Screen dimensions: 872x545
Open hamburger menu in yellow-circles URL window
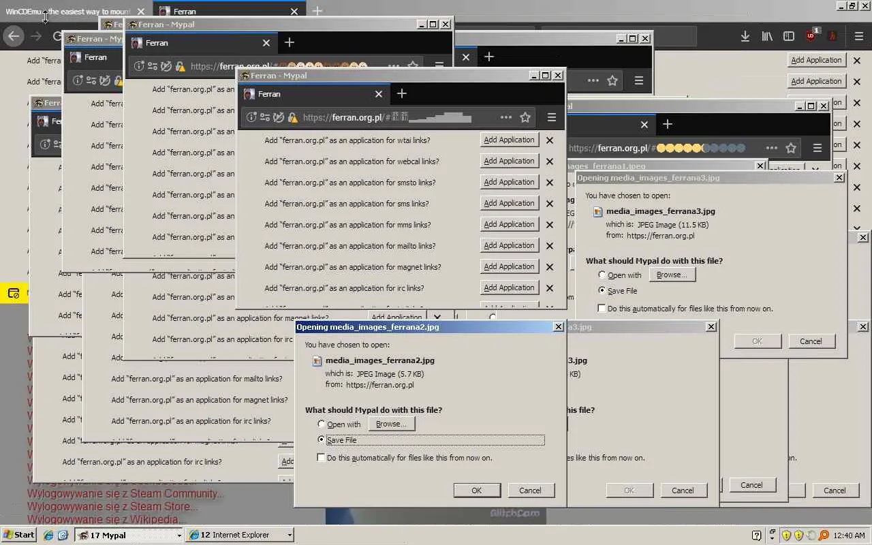coord(817,148)
